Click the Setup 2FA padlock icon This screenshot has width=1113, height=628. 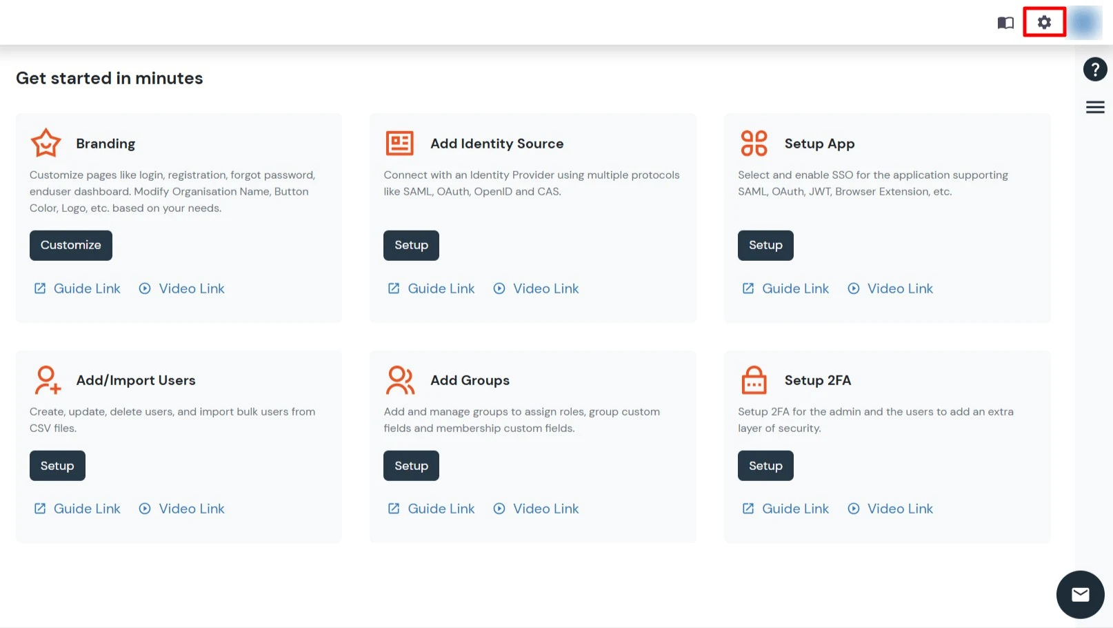click(754, 380)
